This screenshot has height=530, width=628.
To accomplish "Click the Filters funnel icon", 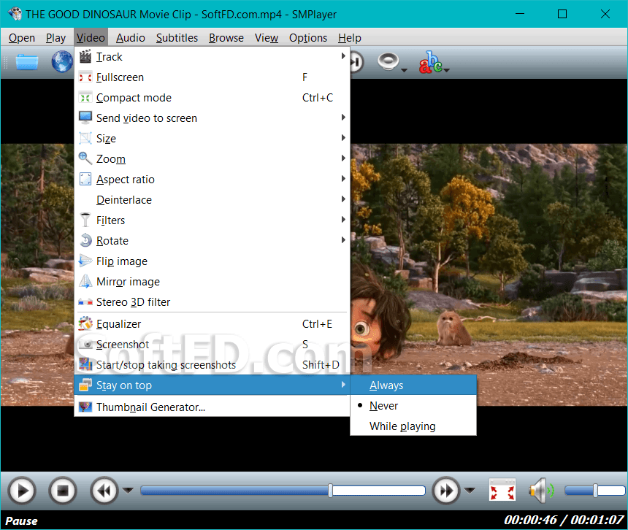I will [x=85, y=220].
